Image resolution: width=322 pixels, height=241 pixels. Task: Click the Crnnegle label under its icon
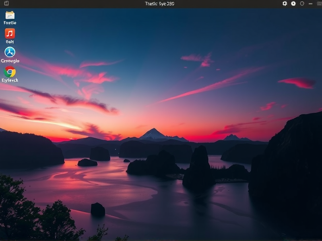[10, 61]
